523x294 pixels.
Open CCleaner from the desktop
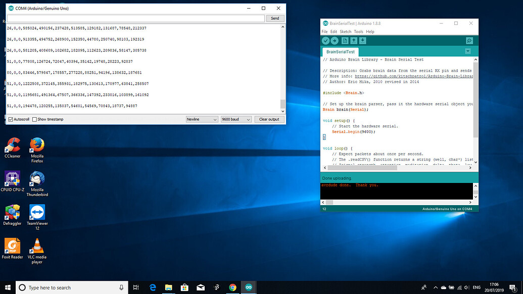point(12,146)
